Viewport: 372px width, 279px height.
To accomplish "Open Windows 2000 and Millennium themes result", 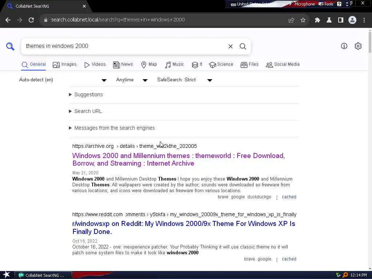I will [178, 159].
